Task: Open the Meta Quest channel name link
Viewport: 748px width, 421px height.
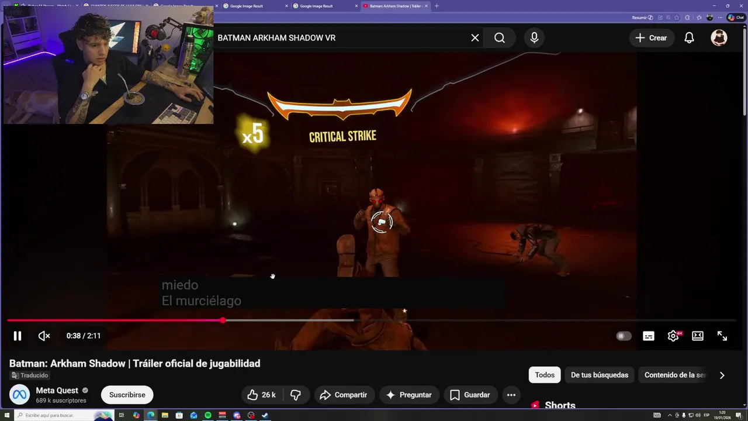Action: [57, 391]
